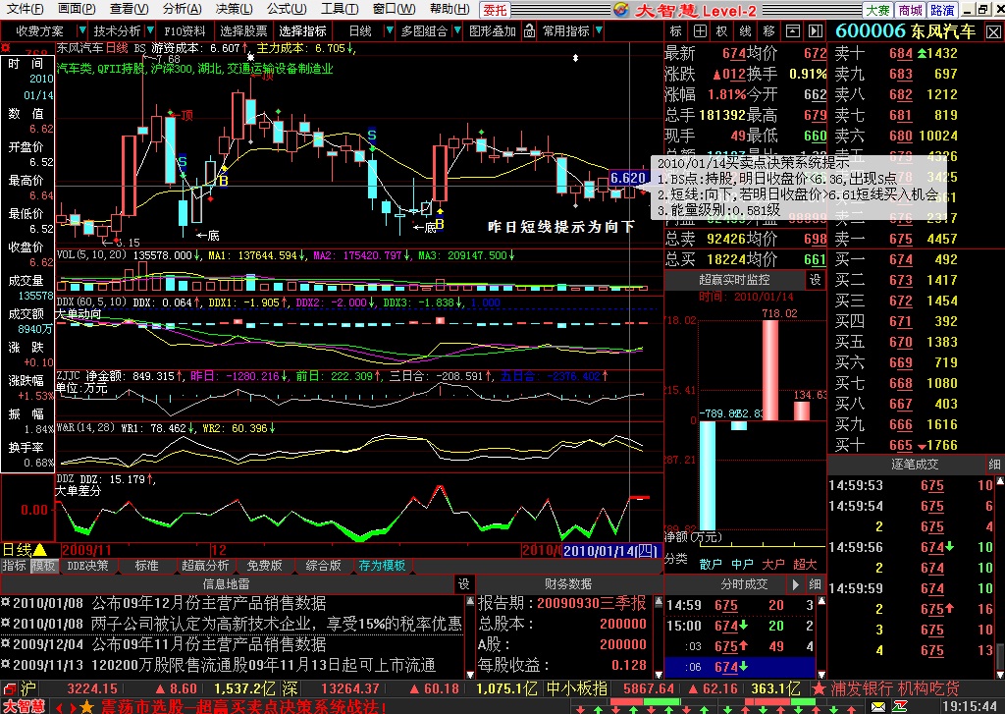Open F10资料 toolbar item
Viewport: 1005px width, 714px height.
[184, 30]
